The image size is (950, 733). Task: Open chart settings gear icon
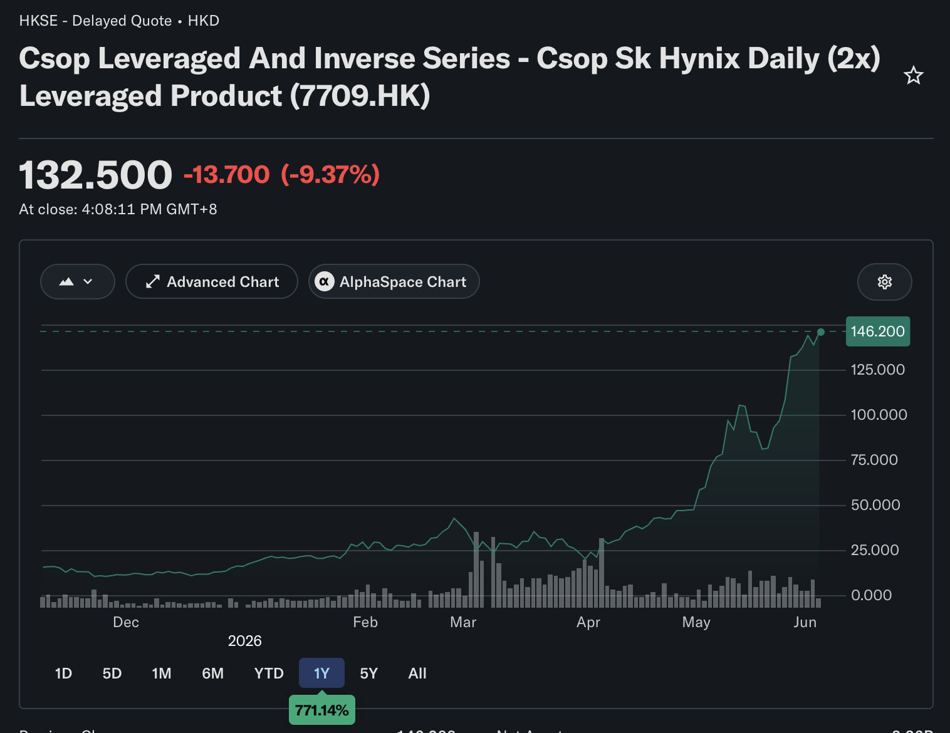coord(884,282)
